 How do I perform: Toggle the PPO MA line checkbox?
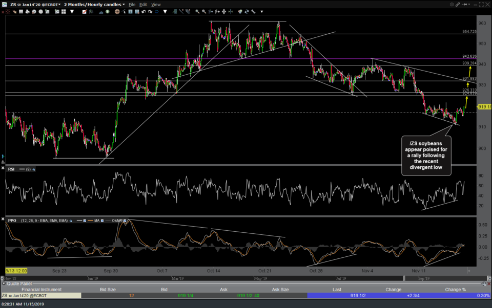tap(101, 221)
